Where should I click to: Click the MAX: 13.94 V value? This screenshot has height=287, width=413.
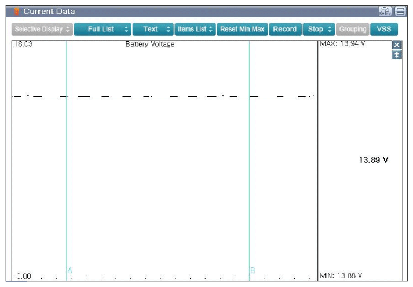coord(342,43)
